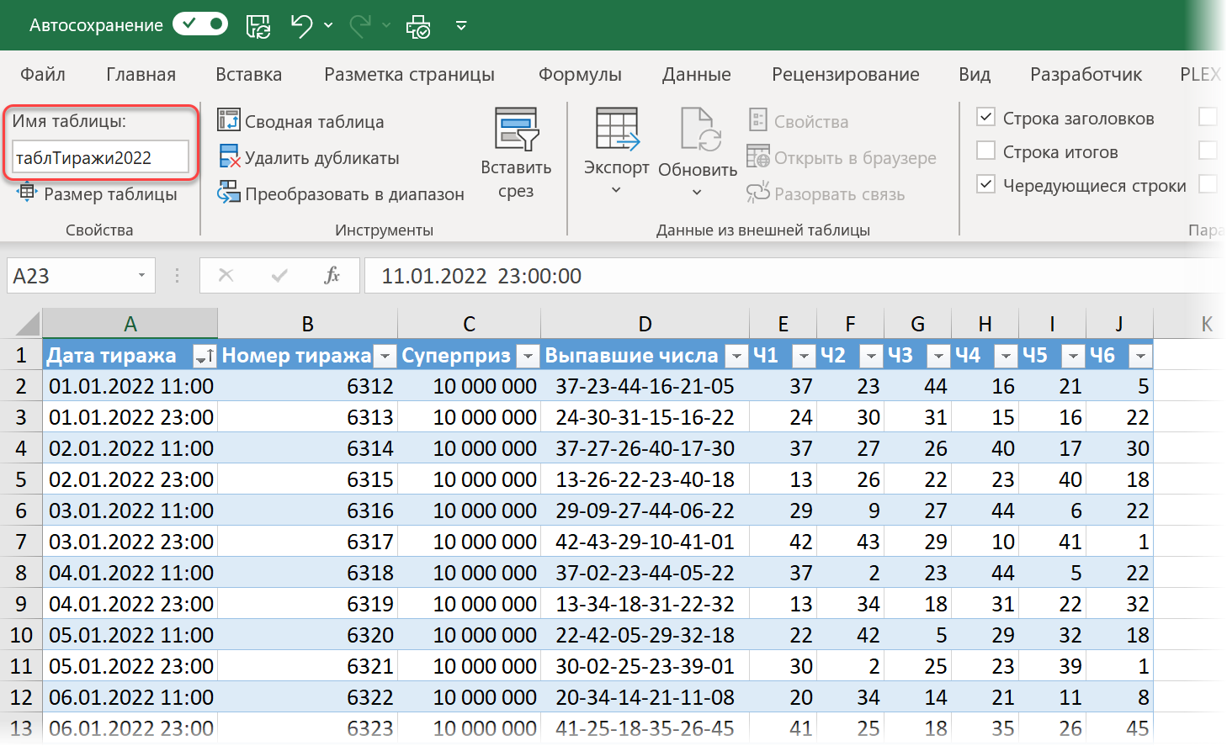Select cell 02.01.2022 23:00

coord(130,479)
